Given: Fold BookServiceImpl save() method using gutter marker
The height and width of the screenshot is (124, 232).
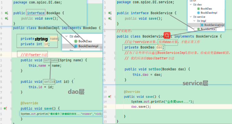Looking at the screenshot, I should pos(116,97).
